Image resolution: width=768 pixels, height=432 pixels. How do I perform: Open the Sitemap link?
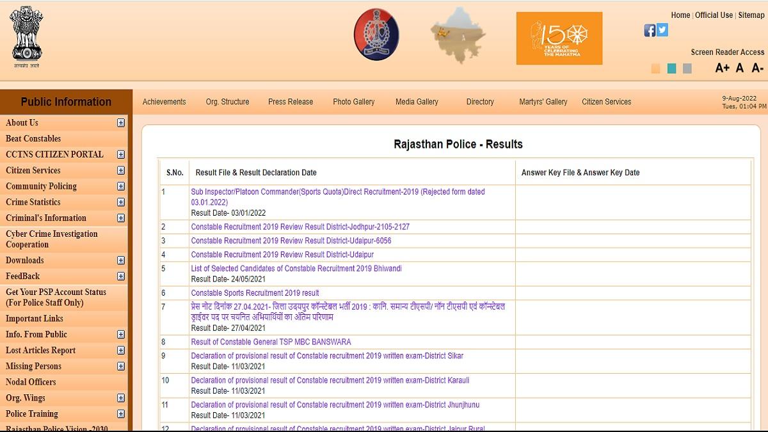pyautogui.click(x=751, y=15)
